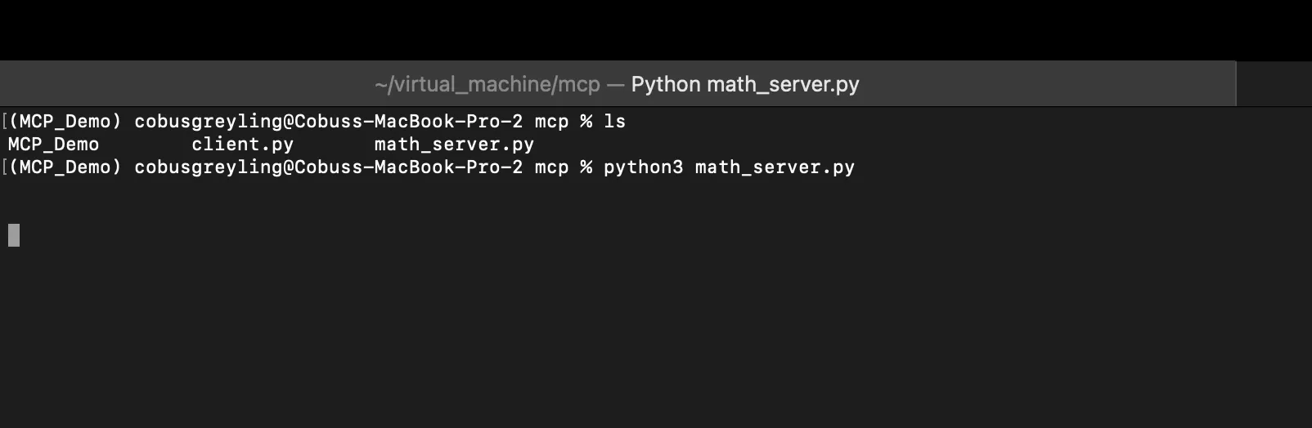This screenshot has height=428, width=1312.
Task: Click the mcp directory name before ls
Action: point(551,122)
